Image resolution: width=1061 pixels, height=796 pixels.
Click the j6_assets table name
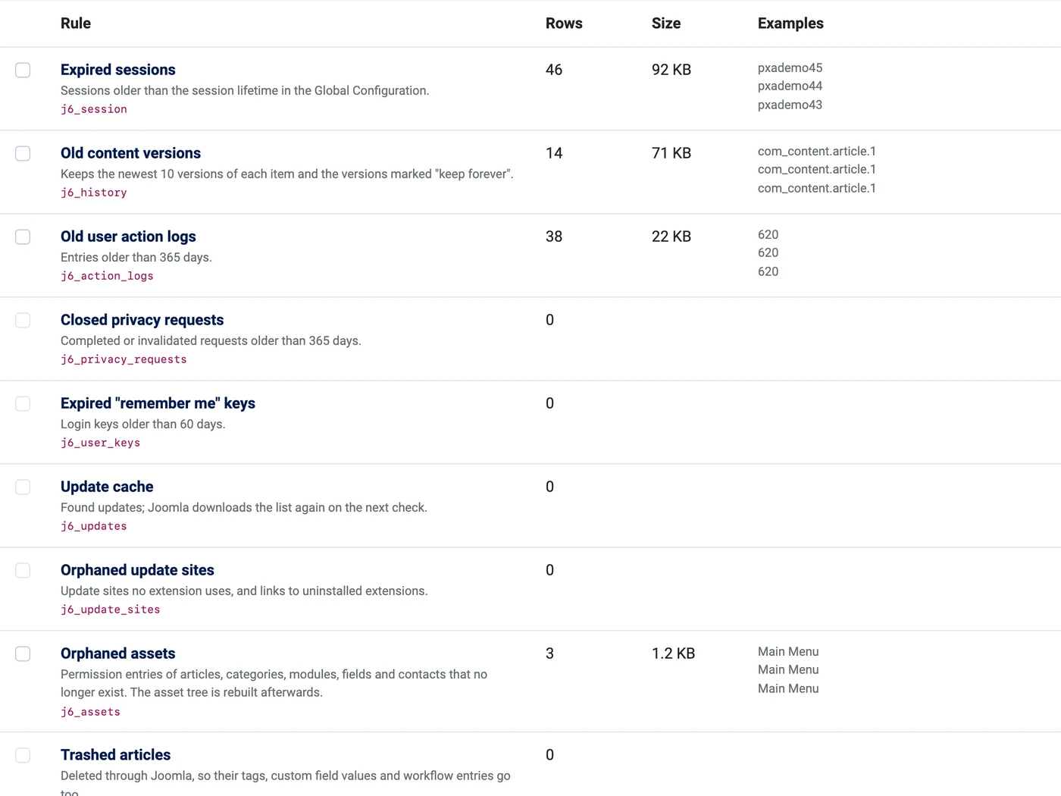(90, 712)
